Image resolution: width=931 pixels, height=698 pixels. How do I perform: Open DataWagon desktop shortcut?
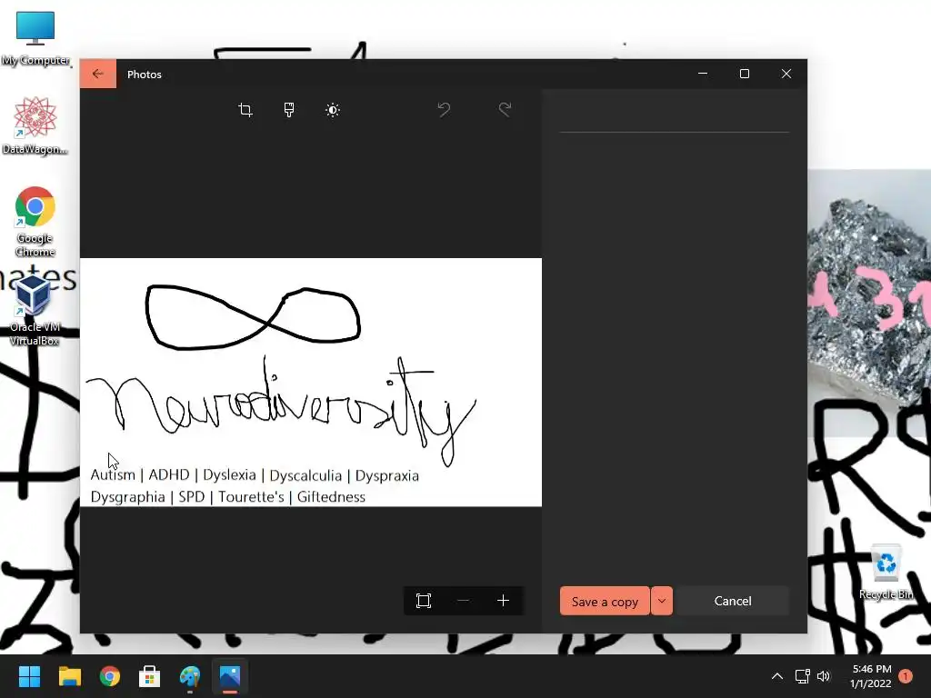[35, 125]
